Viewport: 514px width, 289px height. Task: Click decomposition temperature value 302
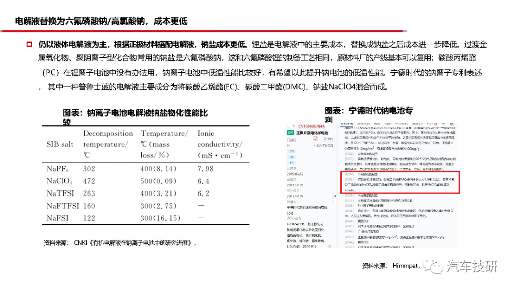click(x=89, y=169)
